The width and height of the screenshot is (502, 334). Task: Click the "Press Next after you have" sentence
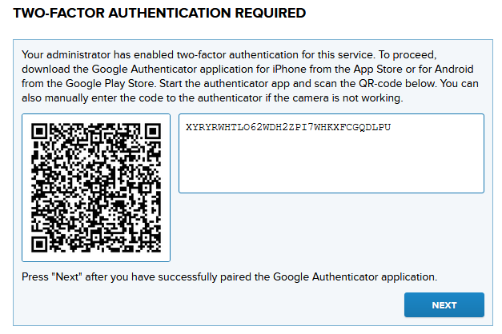coord(229,276)
